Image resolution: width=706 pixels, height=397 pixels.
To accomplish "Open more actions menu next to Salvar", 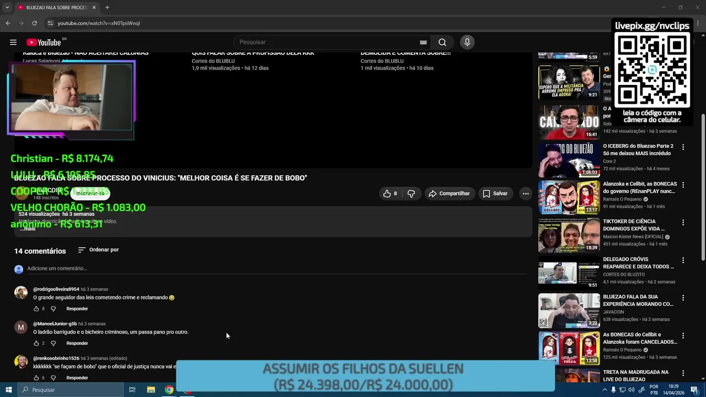I will click(x=526, y=194).
